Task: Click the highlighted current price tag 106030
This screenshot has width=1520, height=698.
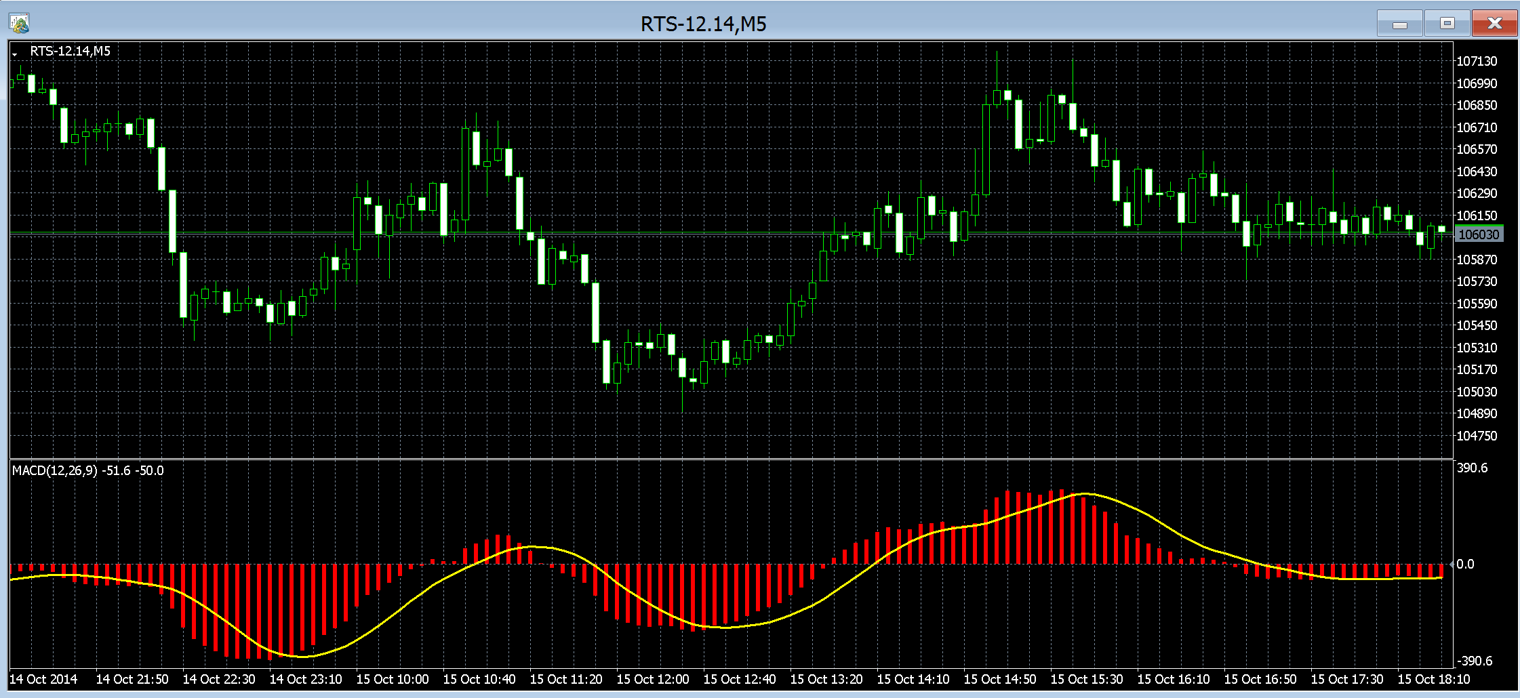Action: click(1479, 234)
